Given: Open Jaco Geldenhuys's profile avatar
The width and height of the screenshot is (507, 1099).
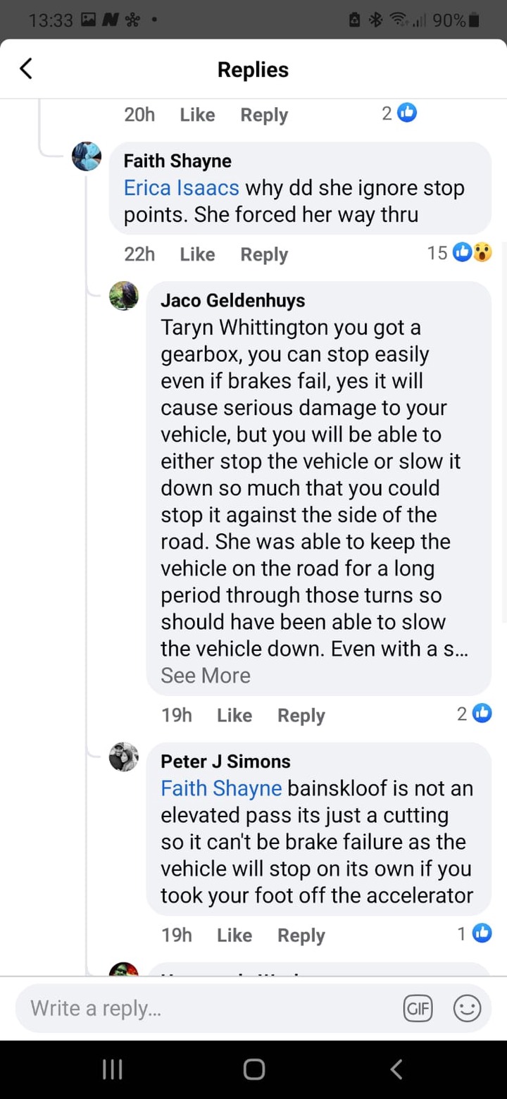Looking at the screenshot, I should point(124,295).
